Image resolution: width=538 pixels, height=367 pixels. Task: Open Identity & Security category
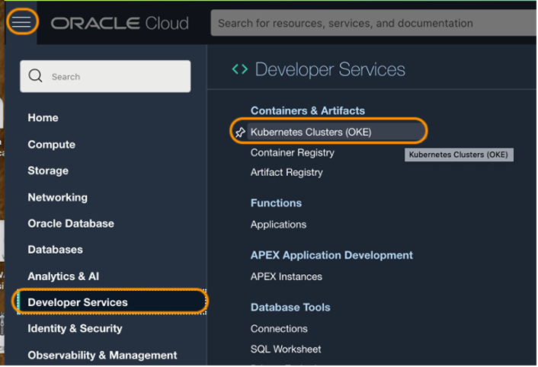pos(75,329)
